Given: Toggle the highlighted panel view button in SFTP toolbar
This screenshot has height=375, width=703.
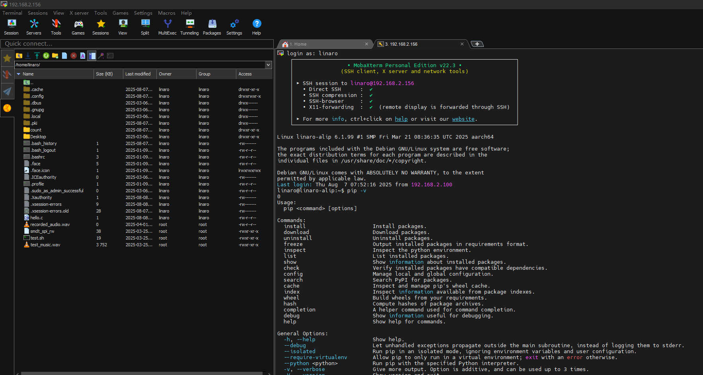Looking at the screenshot, I should coord(92,56).
